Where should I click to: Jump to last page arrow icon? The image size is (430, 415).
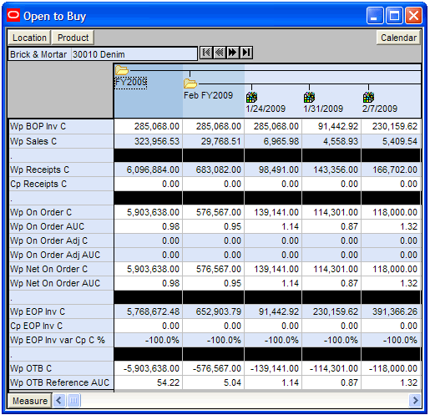[x=246, y=53]
